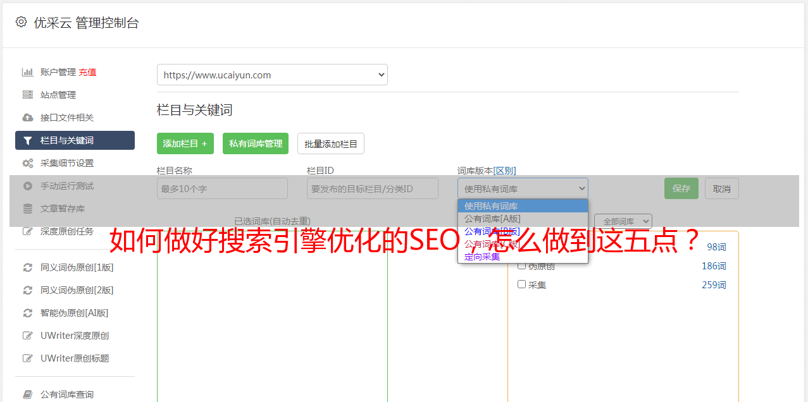This screenshot has height=402, width=808.
Task: Click the 186词 count link
Action: pos(714,266)
